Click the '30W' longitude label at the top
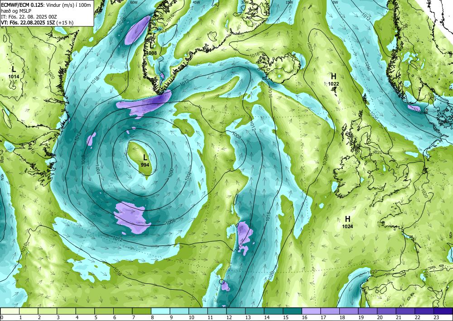This screenshot has height=321, width=453. pyautogui.click(x=245, y=2)
